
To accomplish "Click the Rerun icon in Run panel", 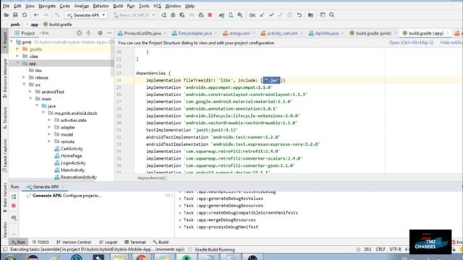I will [14, 196].
